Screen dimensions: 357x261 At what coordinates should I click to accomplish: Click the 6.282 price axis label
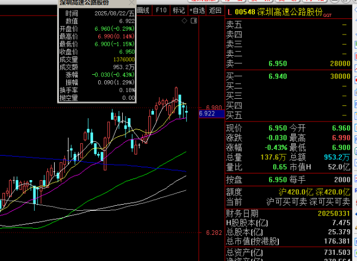pyautogui.click(x=214, y=233)
